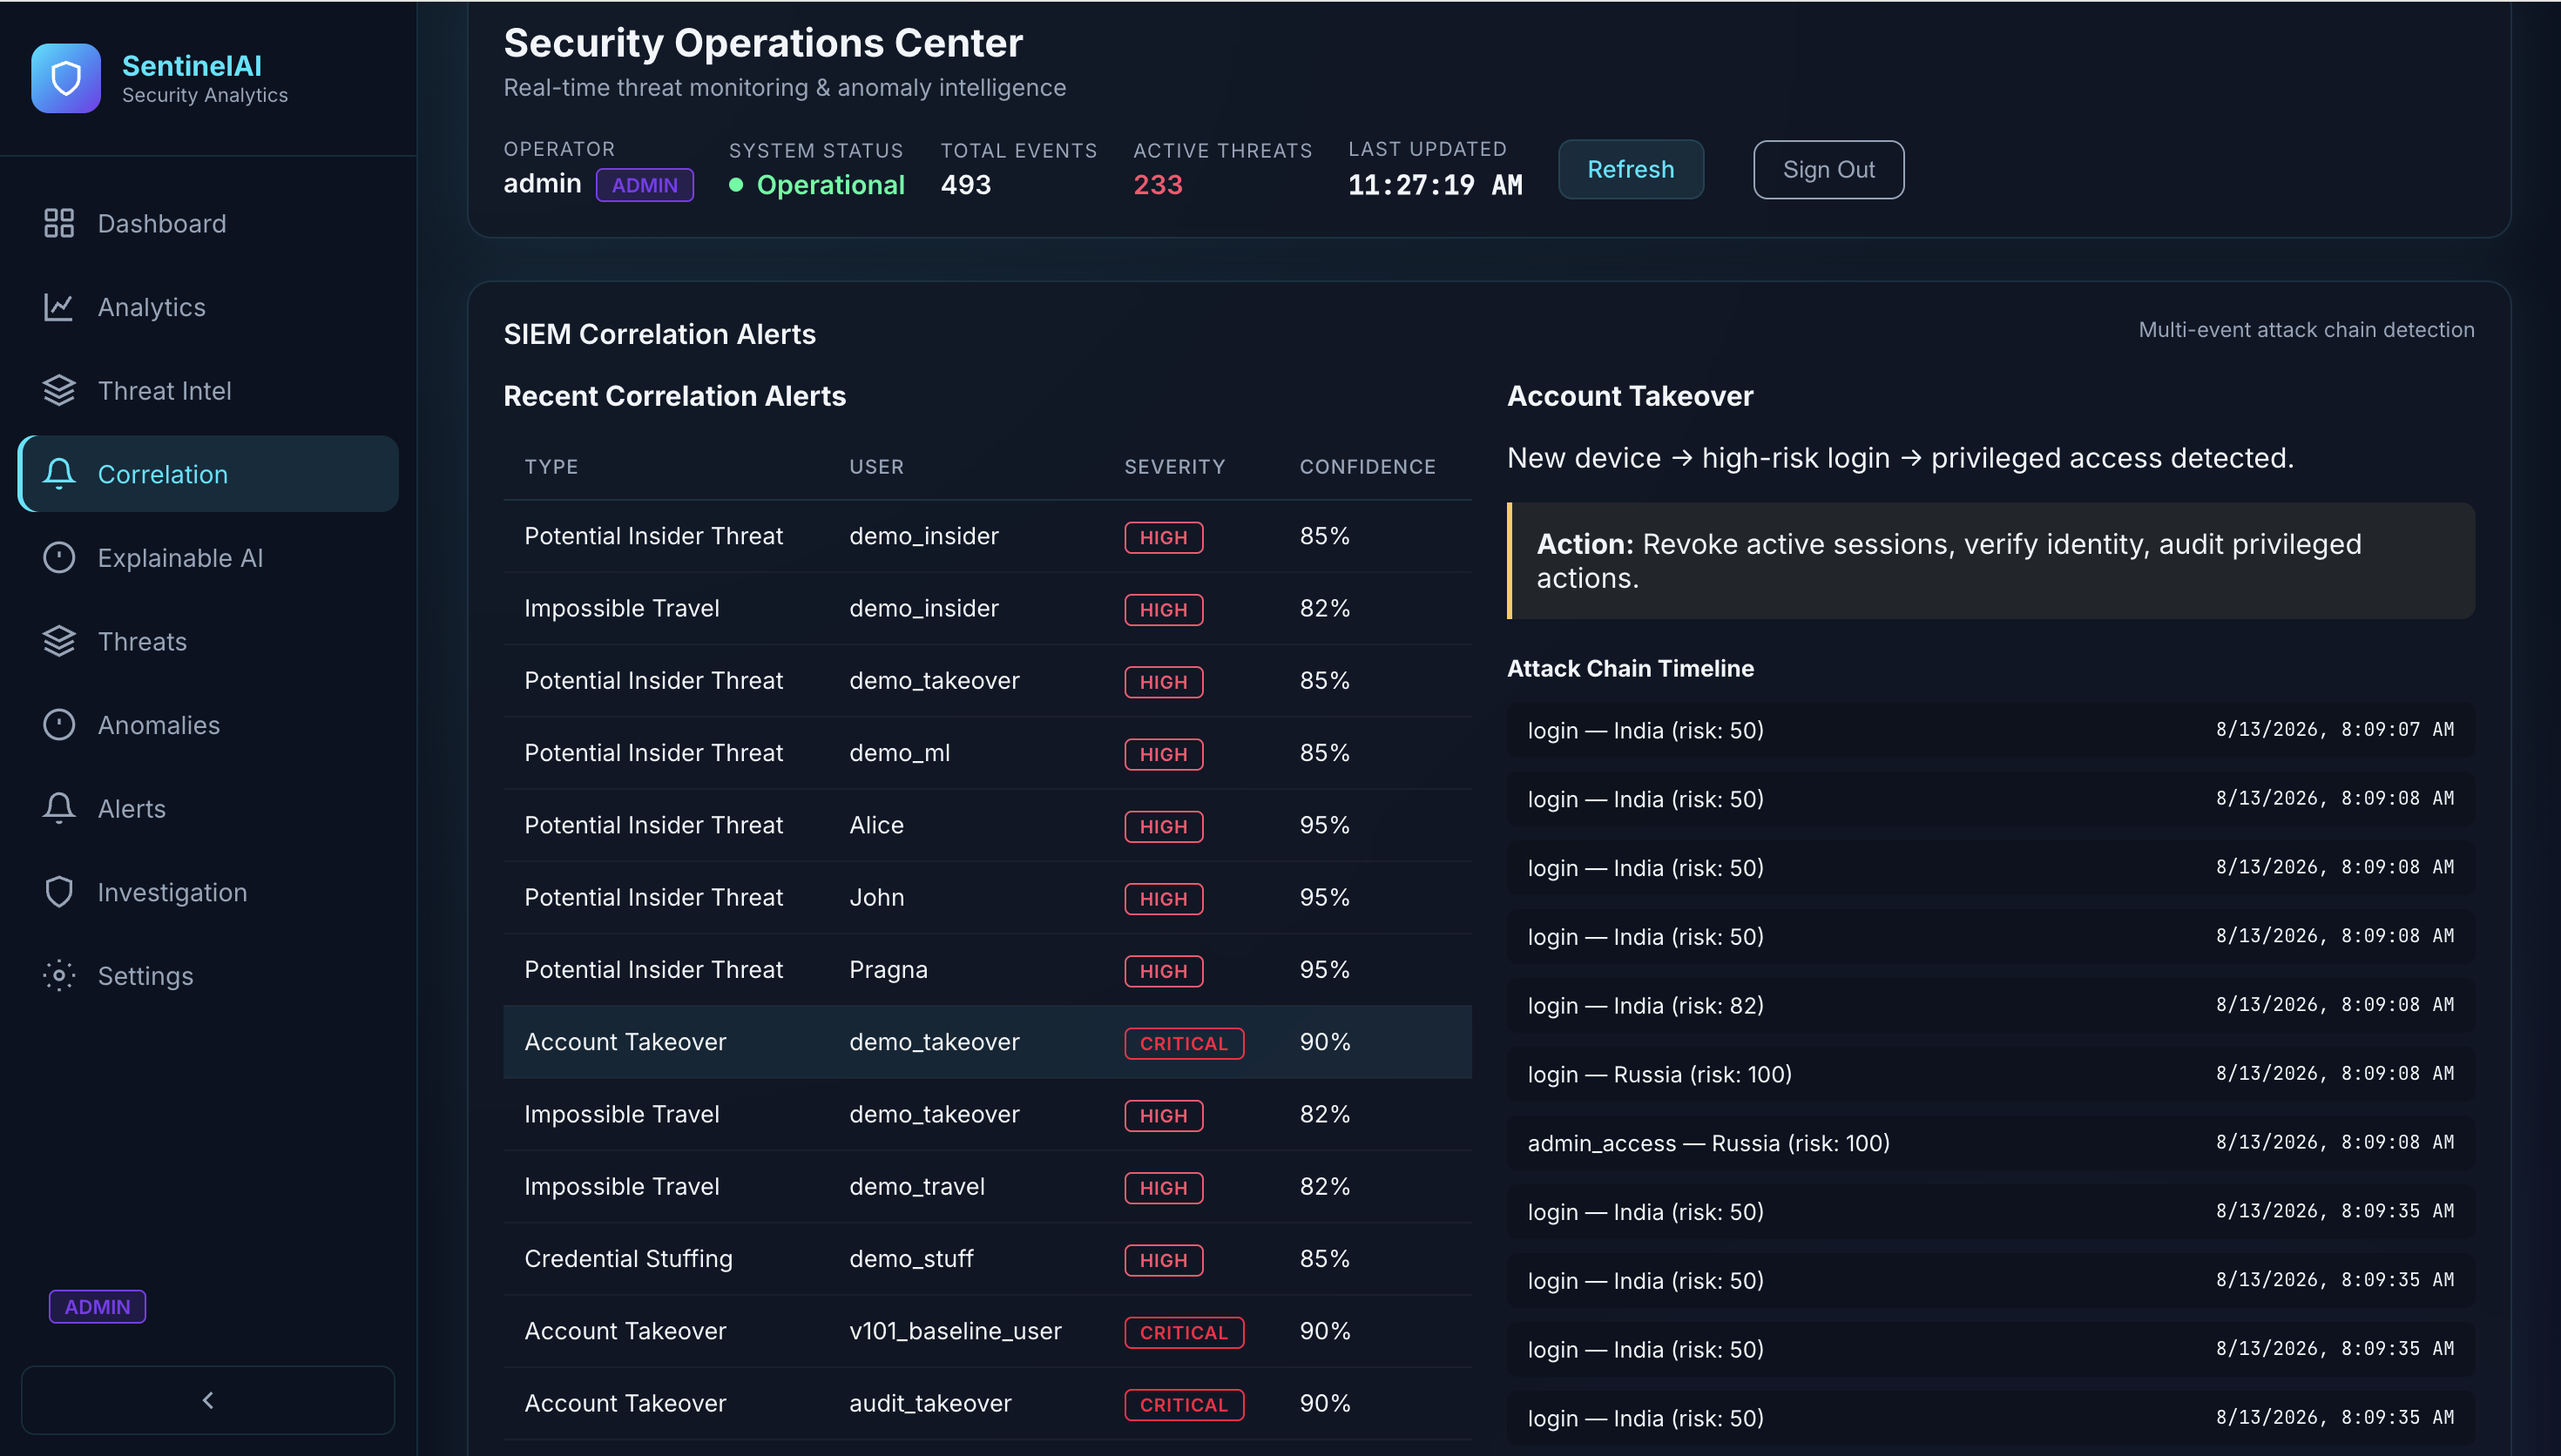The width and height of the screenshot is (2561, 1456).
Task: Select the Potential Insider Threat row for Pragna
Action: coord(987,970)
